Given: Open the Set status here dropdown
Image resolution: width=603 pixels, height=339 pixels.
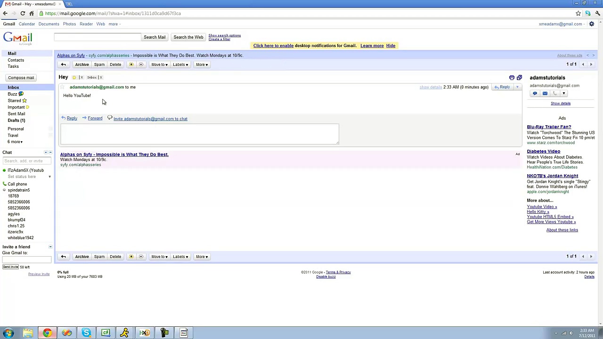Looking at the screenshot, I should [x=49, y=177].
